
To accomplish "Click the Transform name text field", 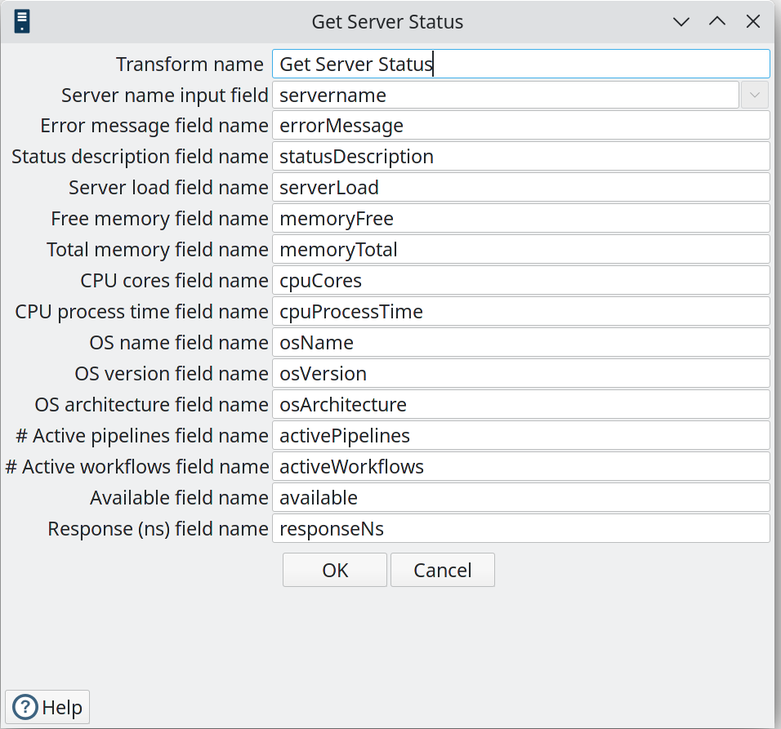I will [x=520, y=64].
